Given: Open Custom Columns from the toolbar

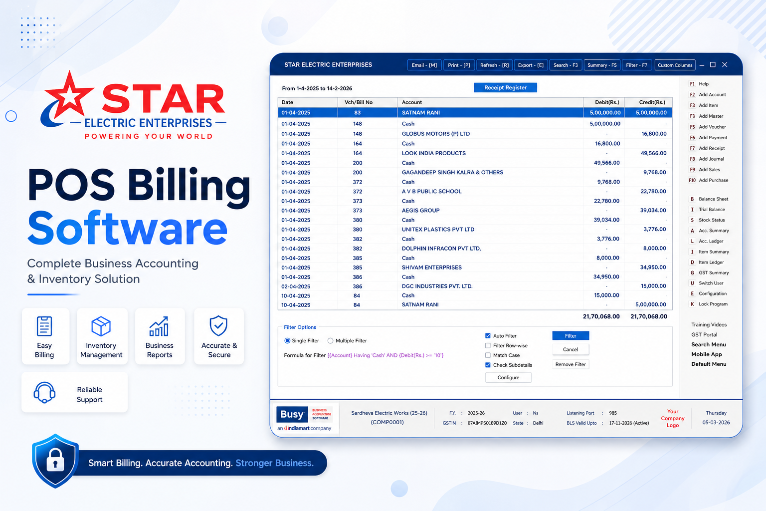Looking at the screenshot, I should point(675,65).
